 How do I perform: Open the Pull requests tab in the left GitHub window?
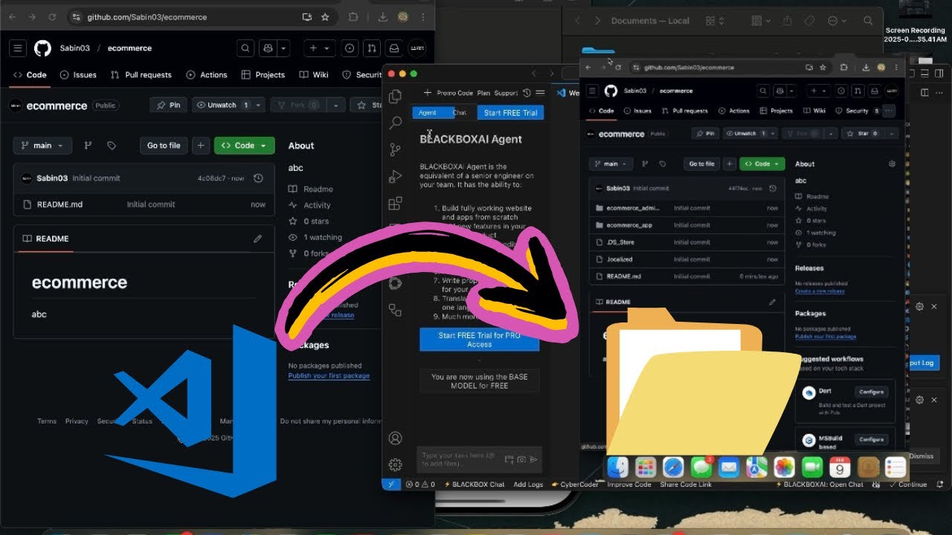(141, 75)
